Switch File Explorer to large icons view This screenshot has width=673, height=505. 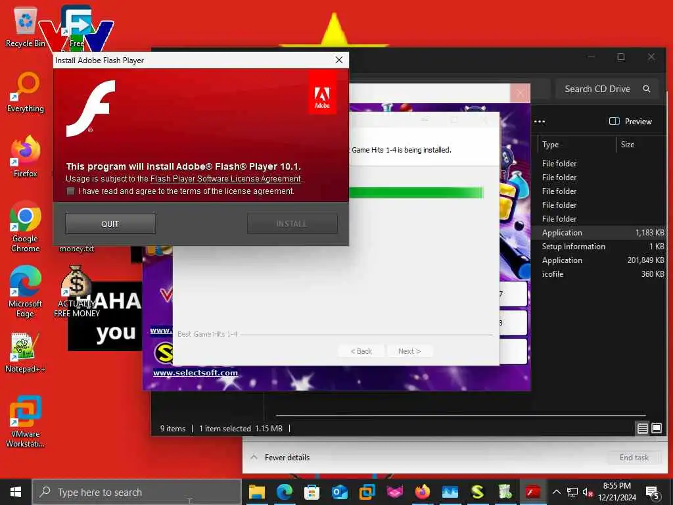[657, 428]
